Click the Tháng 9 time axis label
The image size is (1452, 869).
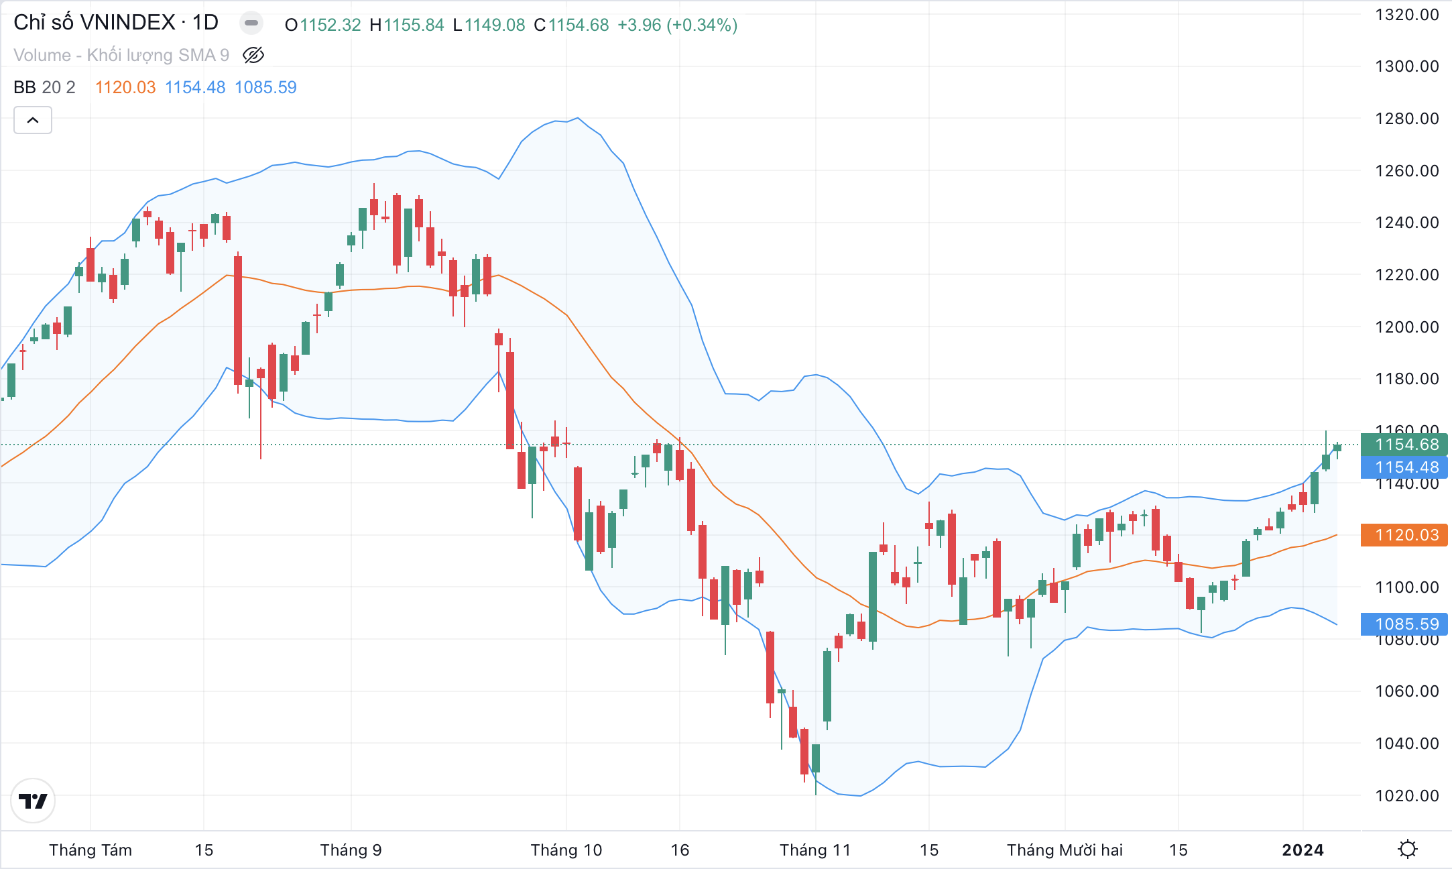(x=351, y=850)
